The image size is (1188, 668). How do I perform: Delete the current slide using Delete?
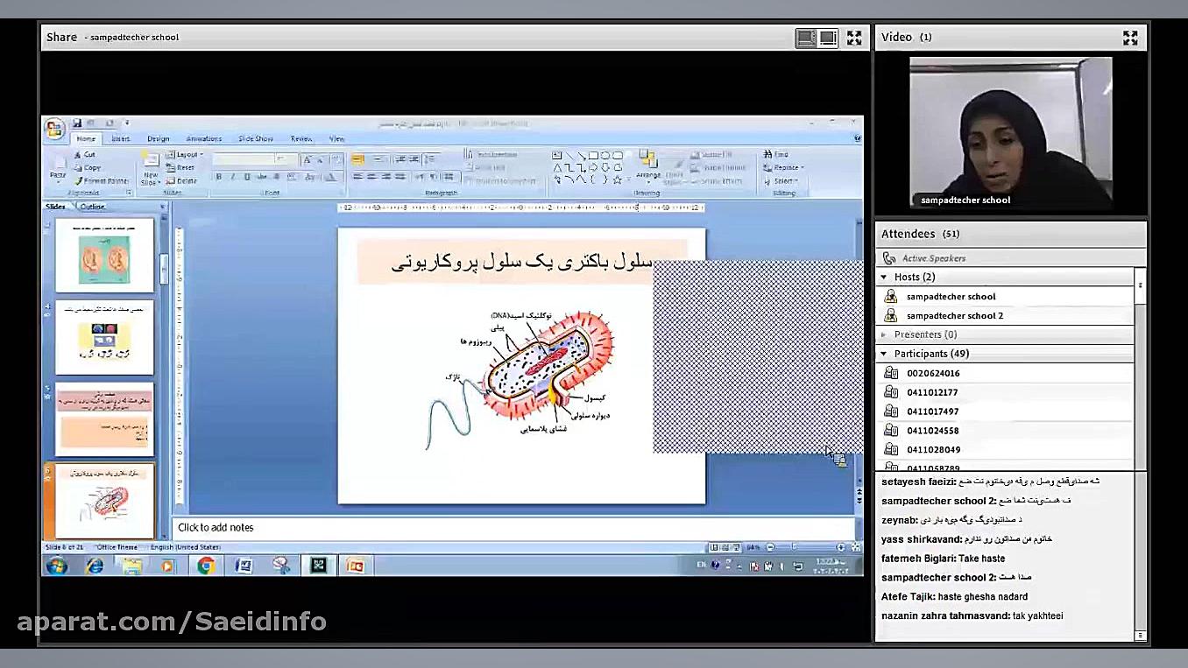click(182, 181)
